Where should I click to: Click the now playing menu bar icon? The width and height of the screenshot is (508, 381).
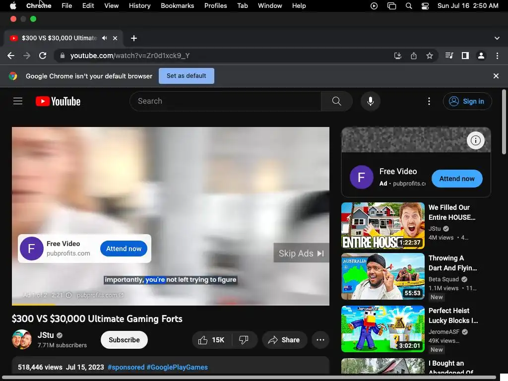374,6
